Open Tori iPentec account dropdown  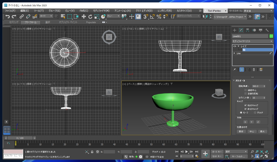click(215, 11)
